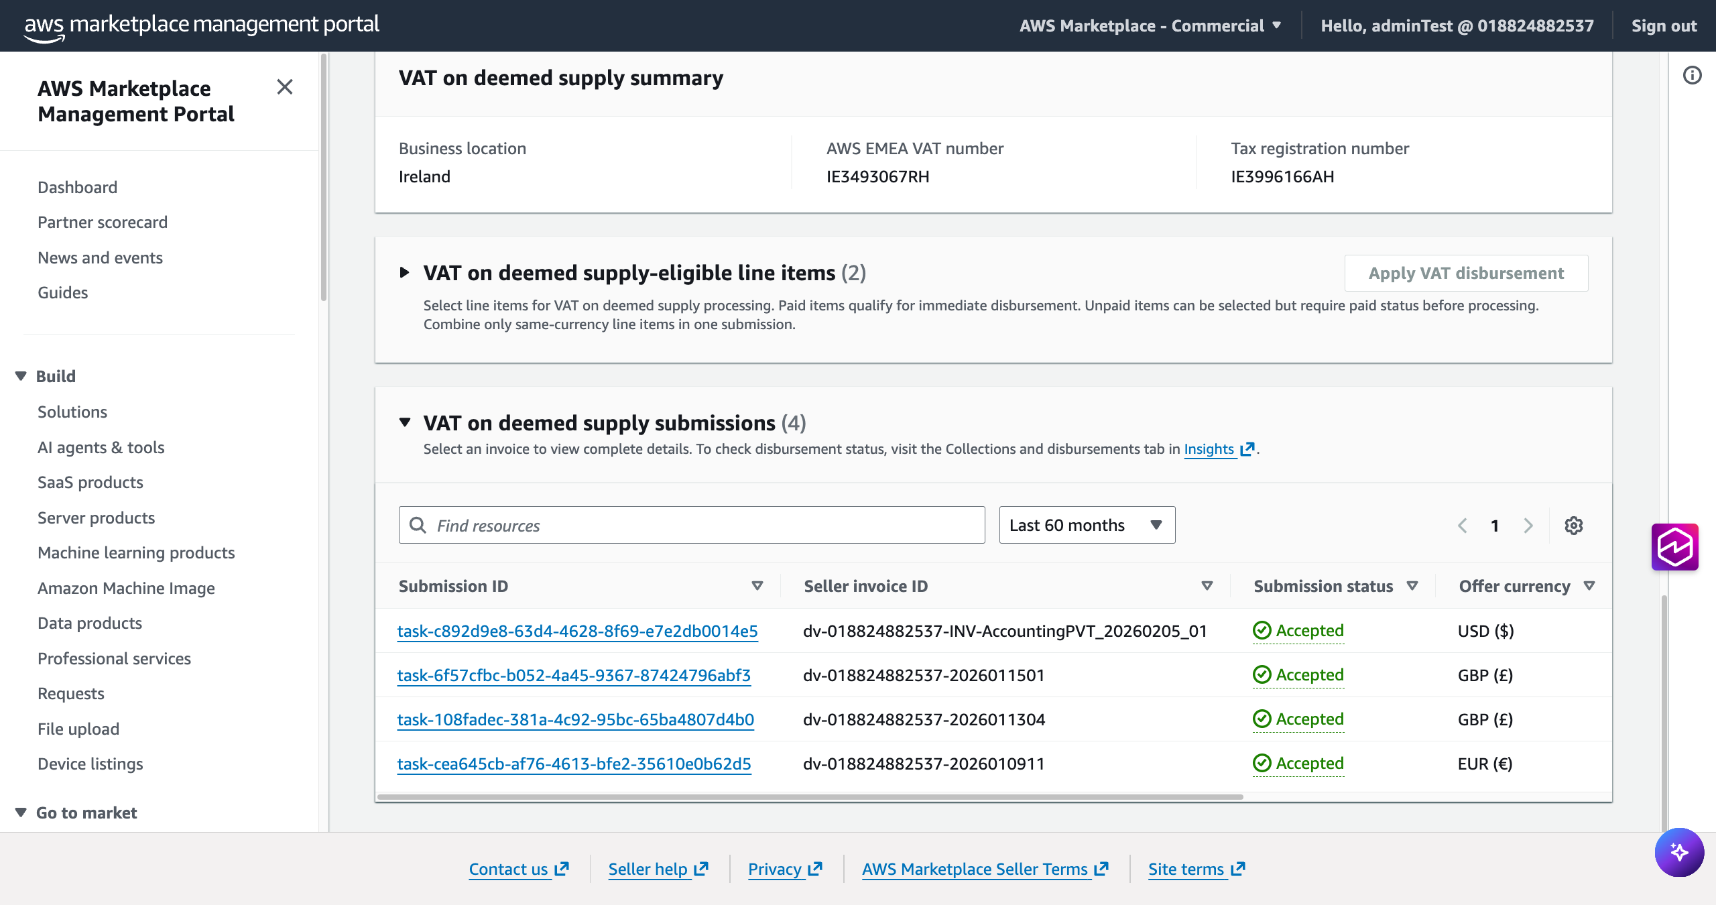Viewport: 1716px width, 905px height.
Task: Click the side navigation vertical scrollbar
Action: coord(324,178)
